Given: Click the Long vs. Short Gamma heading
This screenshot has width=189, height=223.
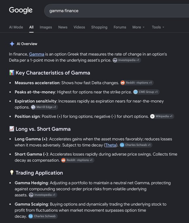Looking at the screenshot, I should click(x=43, y=129).
